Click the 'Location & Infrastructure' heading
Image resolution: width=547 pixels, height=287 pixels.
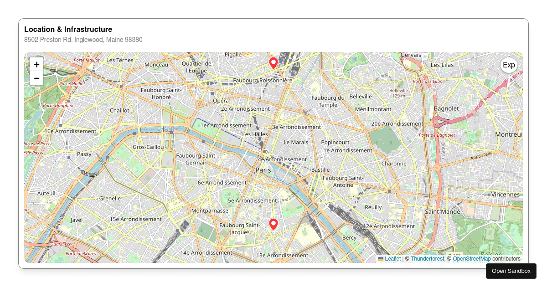coord(68,30)
